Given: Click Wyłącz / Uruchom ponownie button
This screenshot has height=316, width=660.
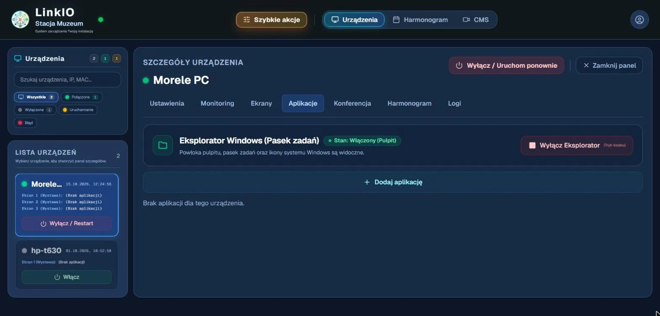Looking at the screenshot, I should (x=506, y=65).
